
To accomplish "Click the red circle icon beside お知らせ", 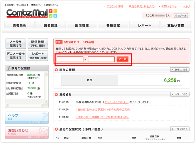I will [x=56, y=95].
